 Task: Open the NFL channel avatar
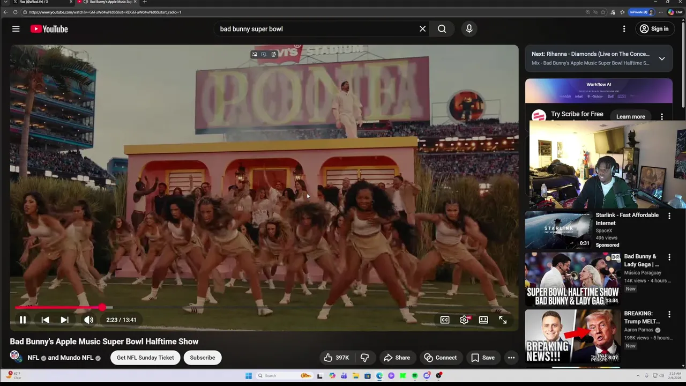[x=15, y=356]
